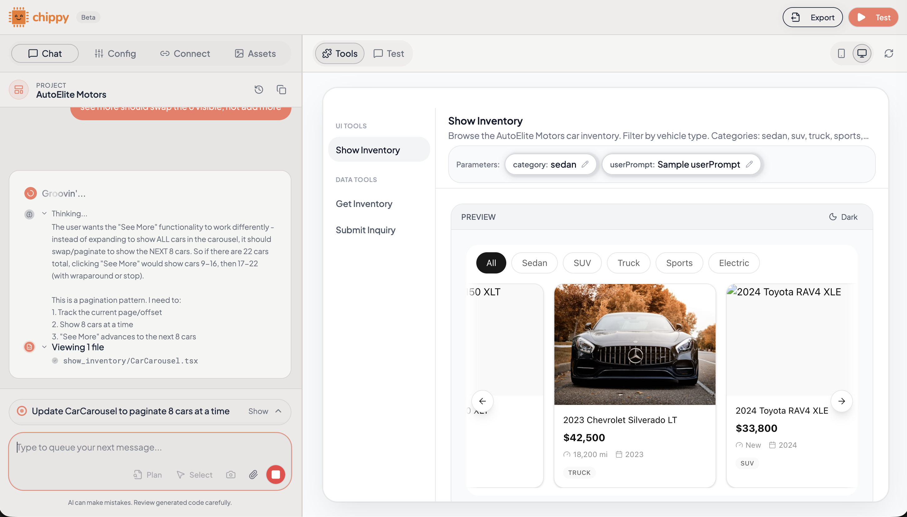Open the Chevrolet Silverado LT car photo
Screen dimensions: 907x517
tap(635, 344)
